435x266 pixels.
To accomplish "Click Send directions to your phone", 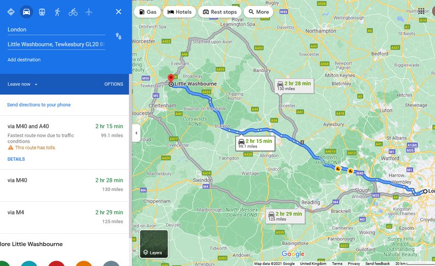I will pos(39,105).
